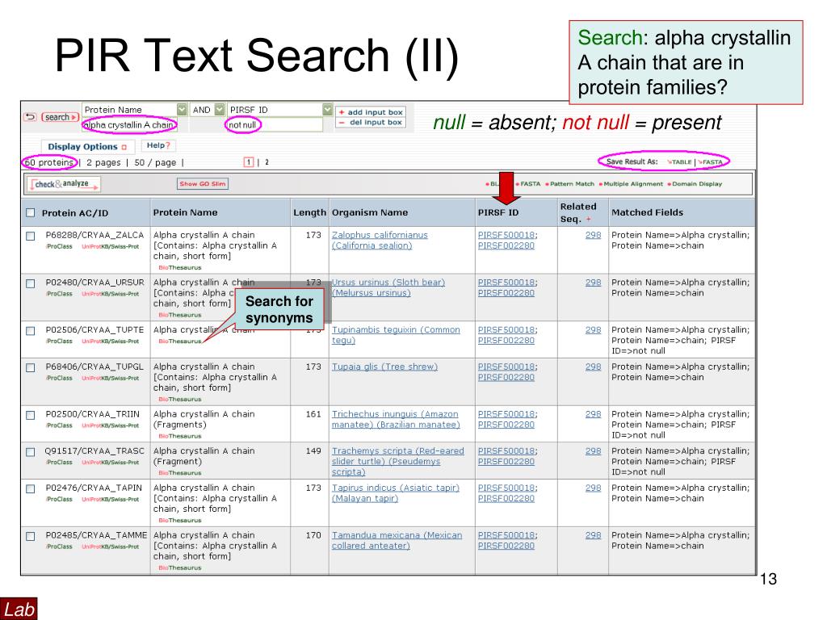The height and width of the screenshot is (620, 827).
Task: Open iProClass for CRYAA_TUPGL
Action: [59, 378]
